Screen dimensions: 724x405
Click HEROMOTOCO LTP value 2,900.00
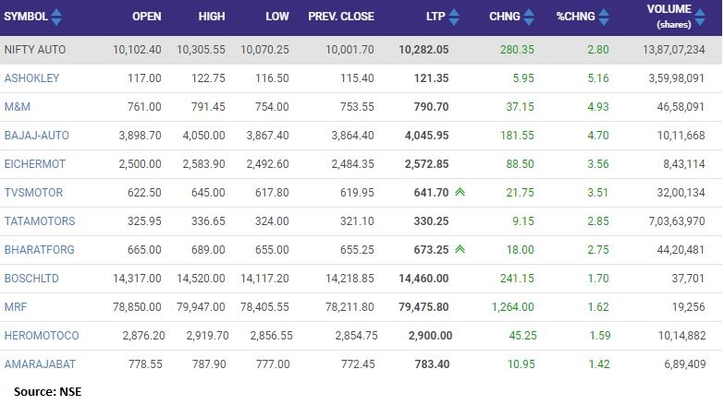pyautogui.click(x=430, y=336)
